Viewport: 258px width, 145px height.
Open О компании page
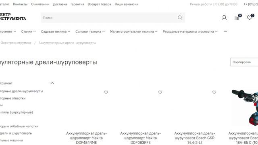point(40,4)
